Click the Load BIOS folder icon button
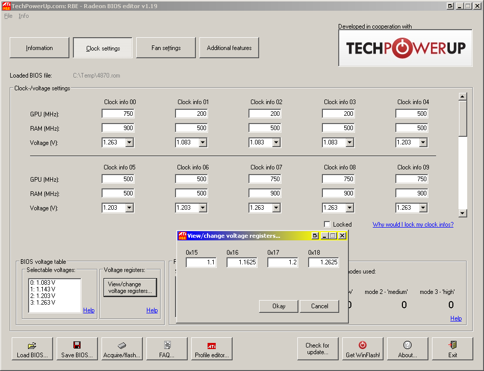Image resolution: width=484 pixels, height=371 pixels. (33, 349)
